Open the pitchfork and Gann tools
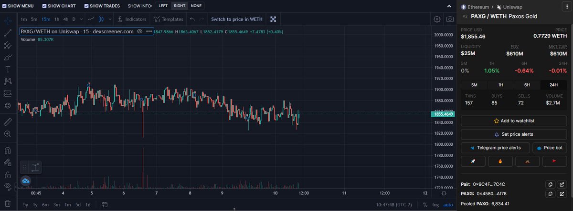Viewport: 573px width, 211px height. click(x=8, y=45)
